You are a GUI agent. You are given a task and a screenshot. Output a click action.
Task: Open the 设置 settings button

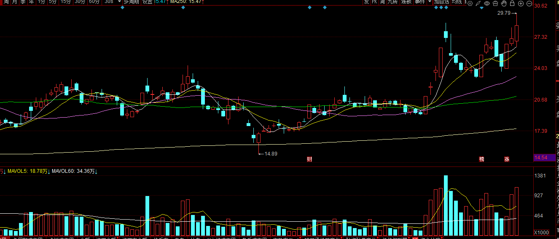click(147, 2)
